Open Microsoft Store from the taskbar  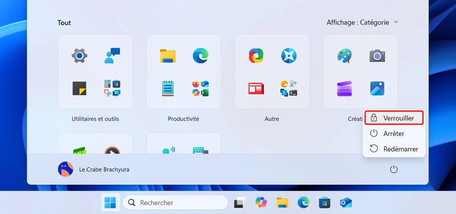(325, 203)
